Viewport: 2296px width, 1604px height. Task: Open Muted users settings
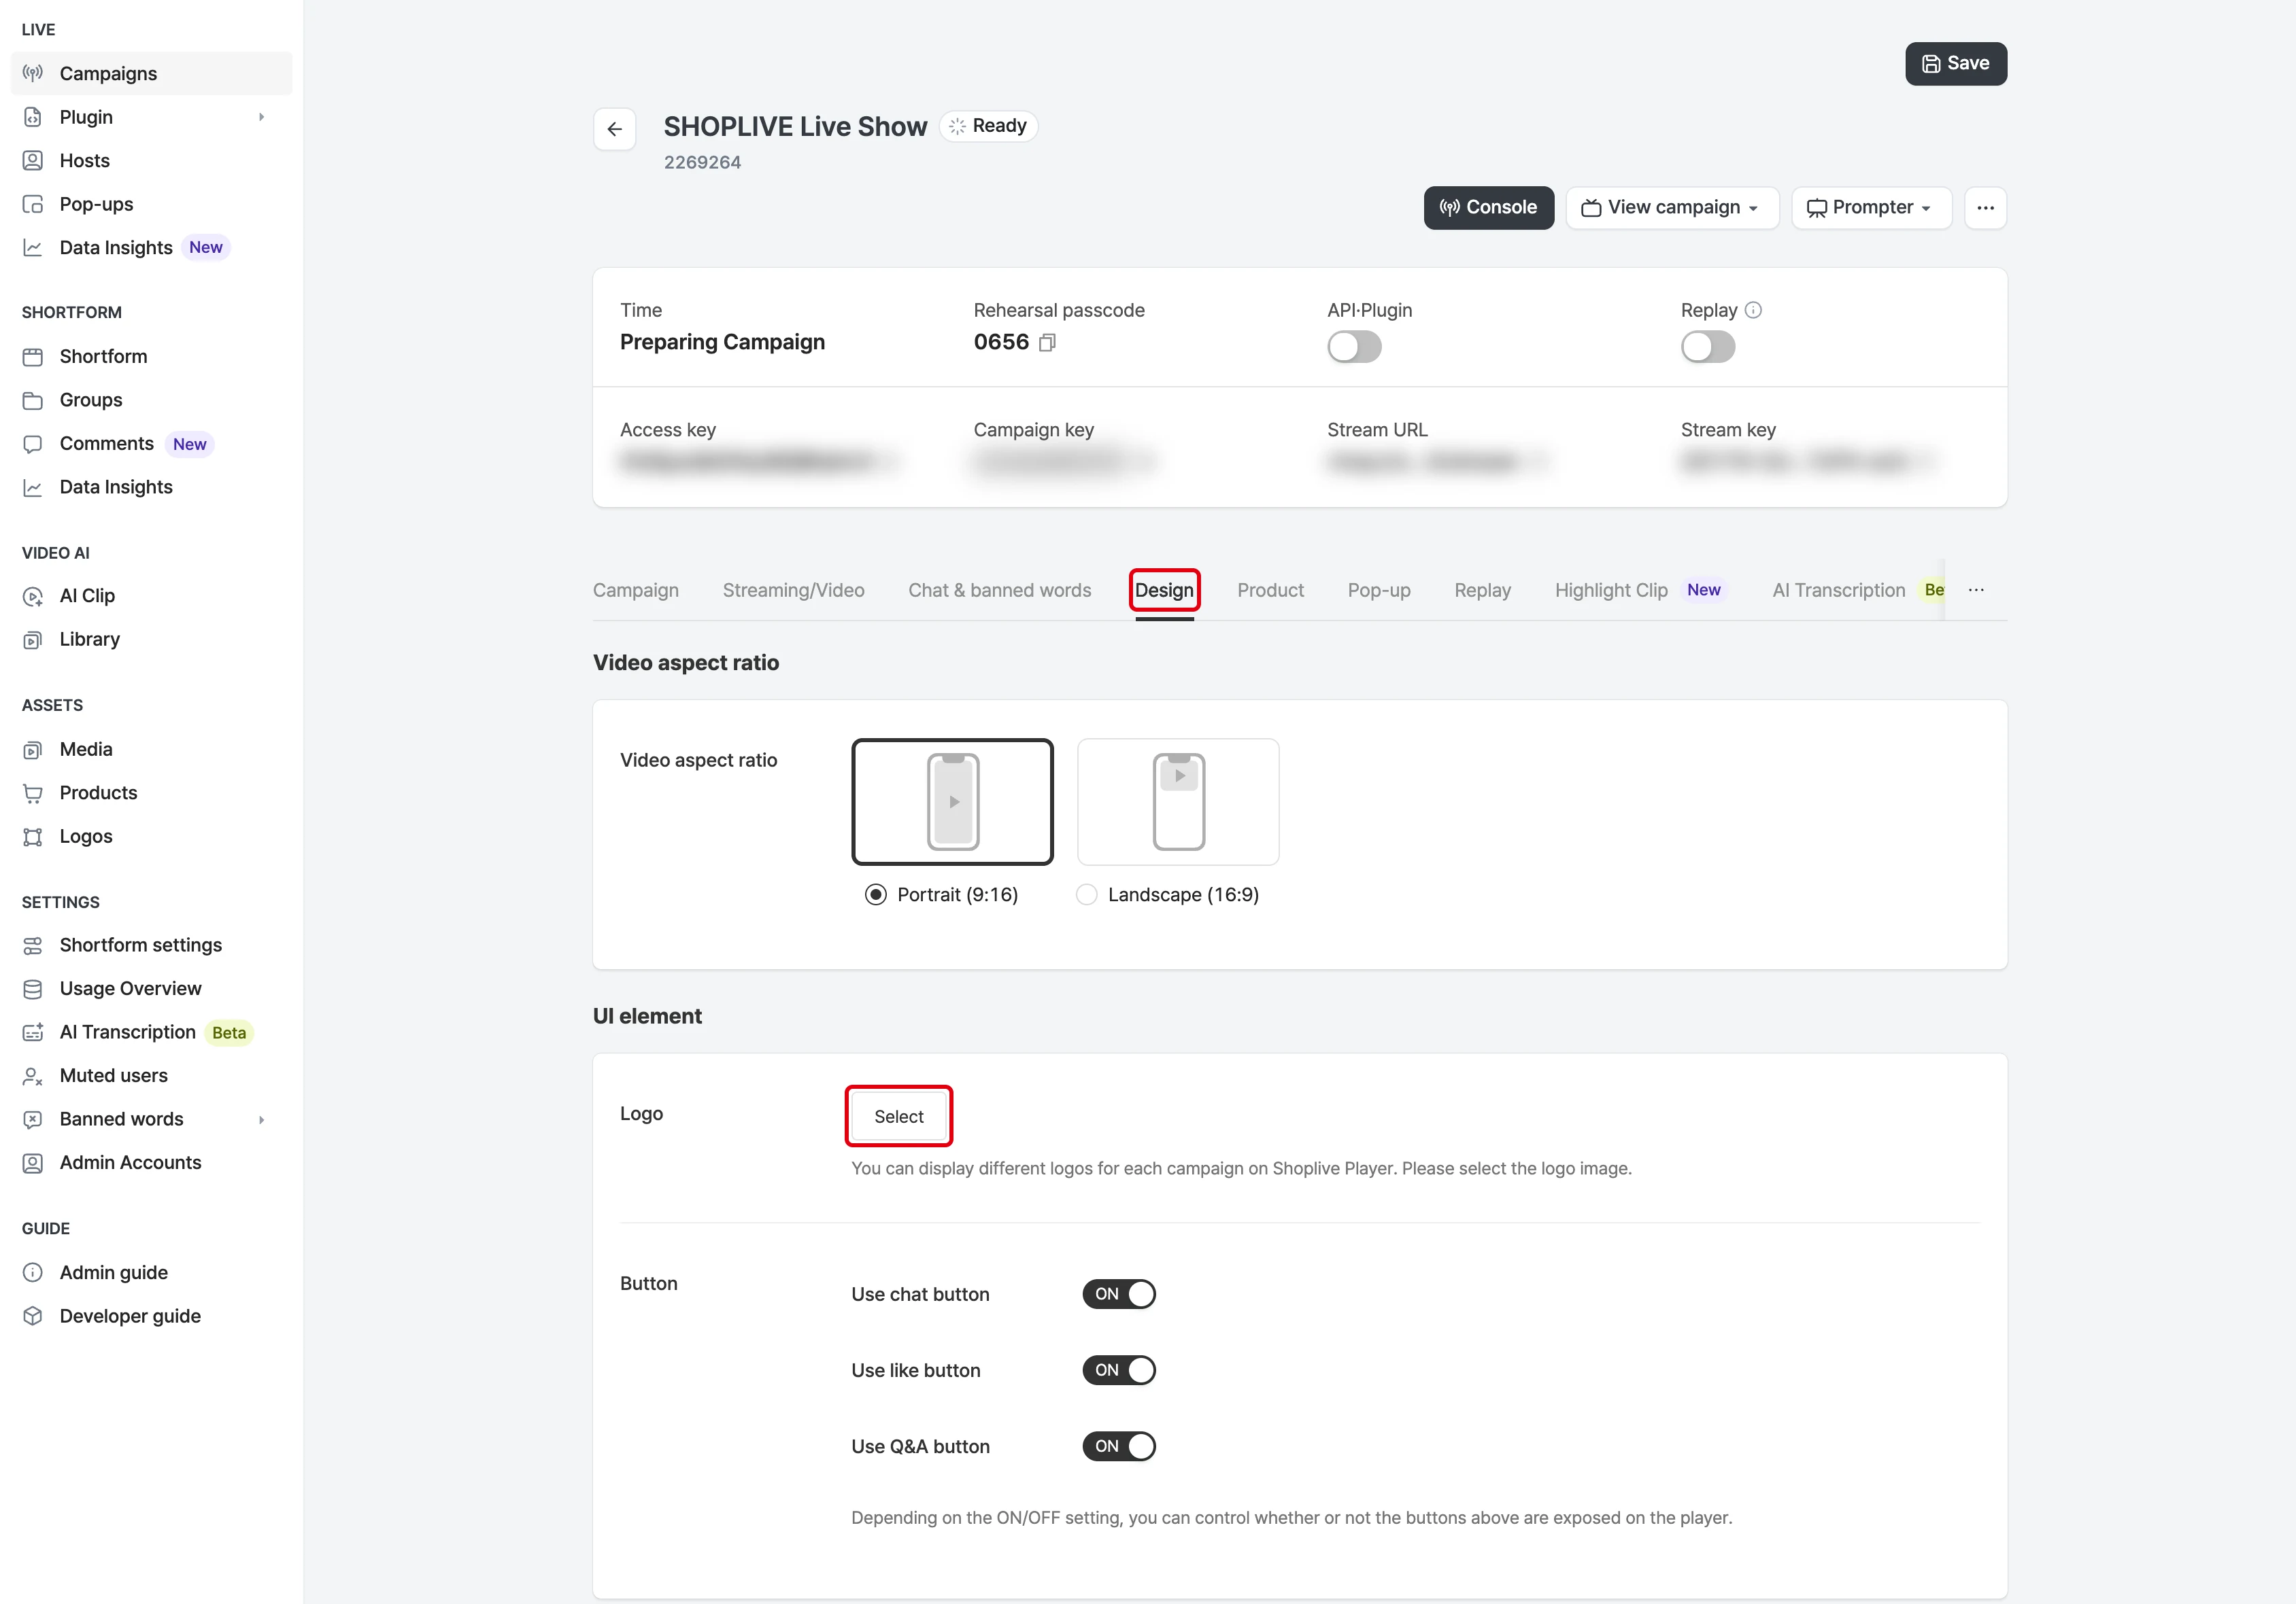tap(151, 1075)
